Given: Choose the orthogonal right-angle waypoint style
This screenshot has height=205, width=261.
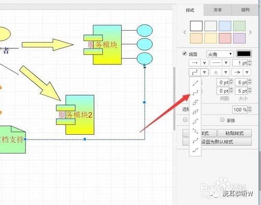Looking at the screenshot, I should (x=195, y=93).
